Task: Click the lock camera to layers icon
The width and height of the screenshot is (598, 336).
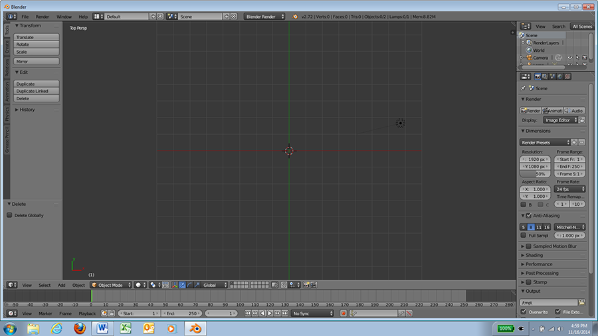Action: [x=274, y=285]
